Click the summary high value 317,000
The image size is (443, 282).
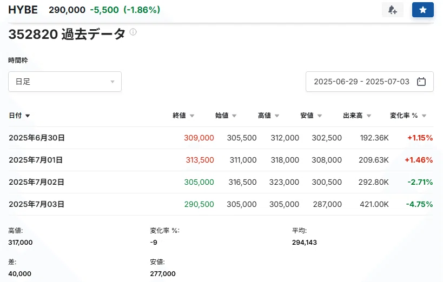pos(21,242)
